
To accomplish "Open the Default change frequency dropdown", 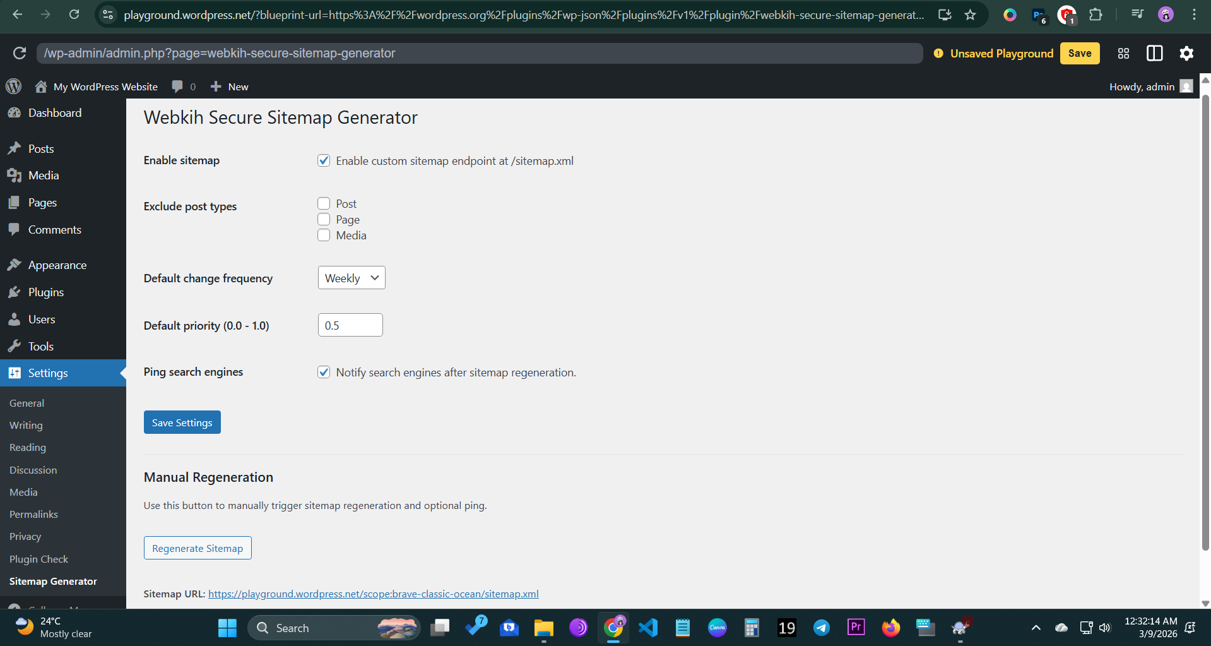I will (351, 278).
